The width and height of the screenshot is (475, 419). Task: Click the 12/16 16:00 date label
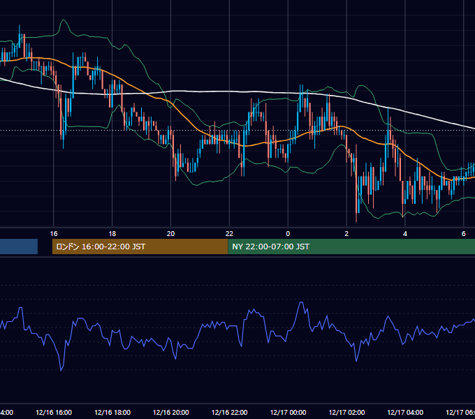[54, 412]
